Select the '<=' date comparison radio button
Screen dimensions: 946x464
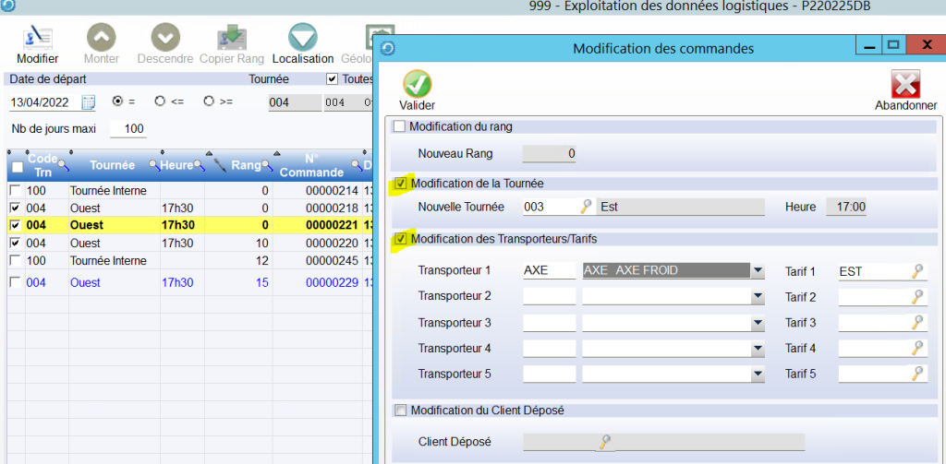click(x=160, y=101)
